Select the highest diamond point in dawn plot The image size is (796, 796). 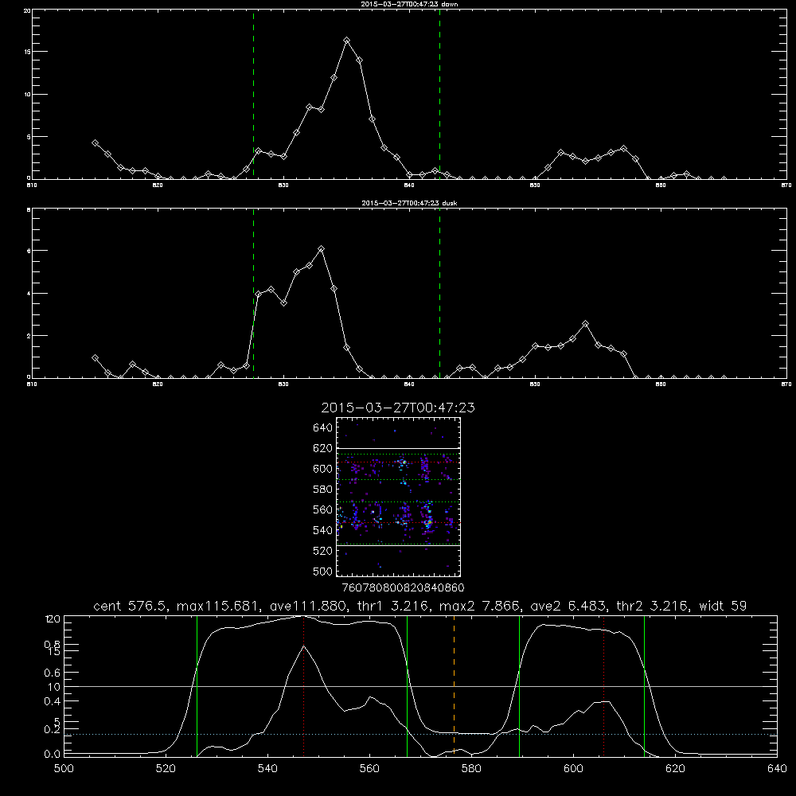tap(347, 40)
